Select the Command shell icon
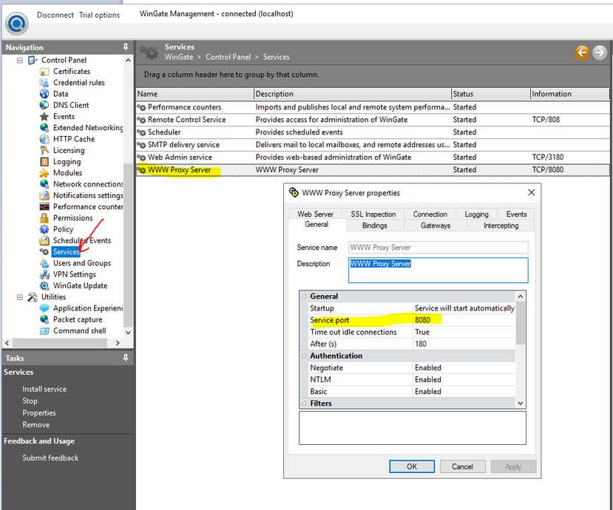The image size is (613, 510). click(44, 331)
